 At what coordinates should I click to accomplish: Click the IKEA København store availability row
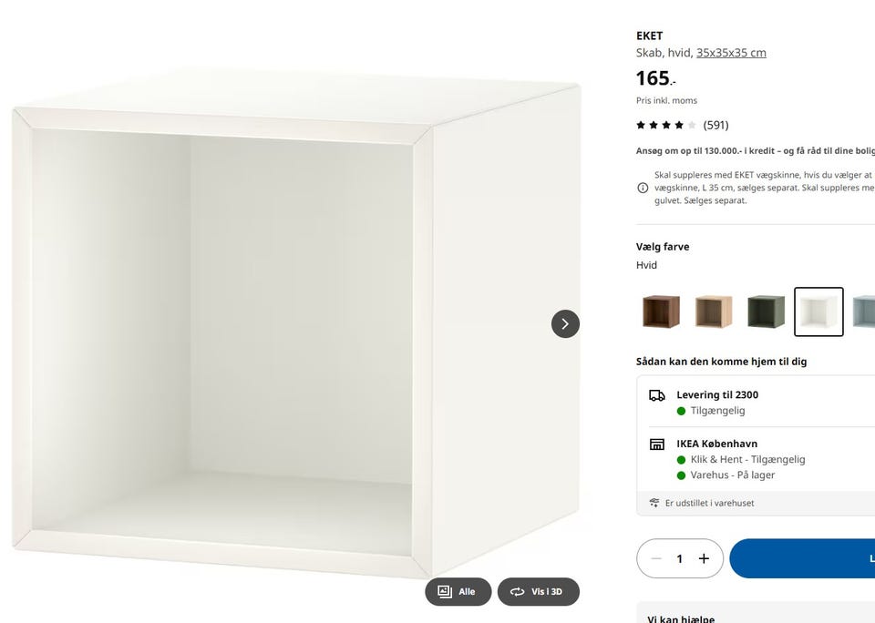coord(756,459)
